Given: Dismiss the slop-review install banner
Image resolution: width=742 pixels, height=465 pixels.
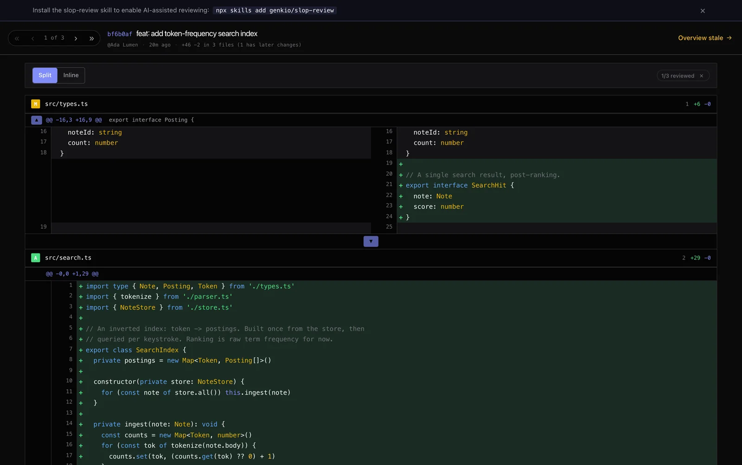Looking at the screenshot, I should pyautogui.click(x=703, y=11).
